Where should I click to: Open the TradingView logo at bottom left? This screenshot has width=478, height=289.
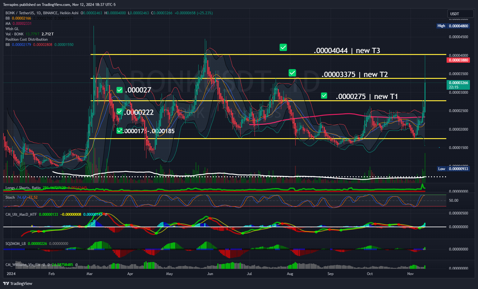pos(18,283)
